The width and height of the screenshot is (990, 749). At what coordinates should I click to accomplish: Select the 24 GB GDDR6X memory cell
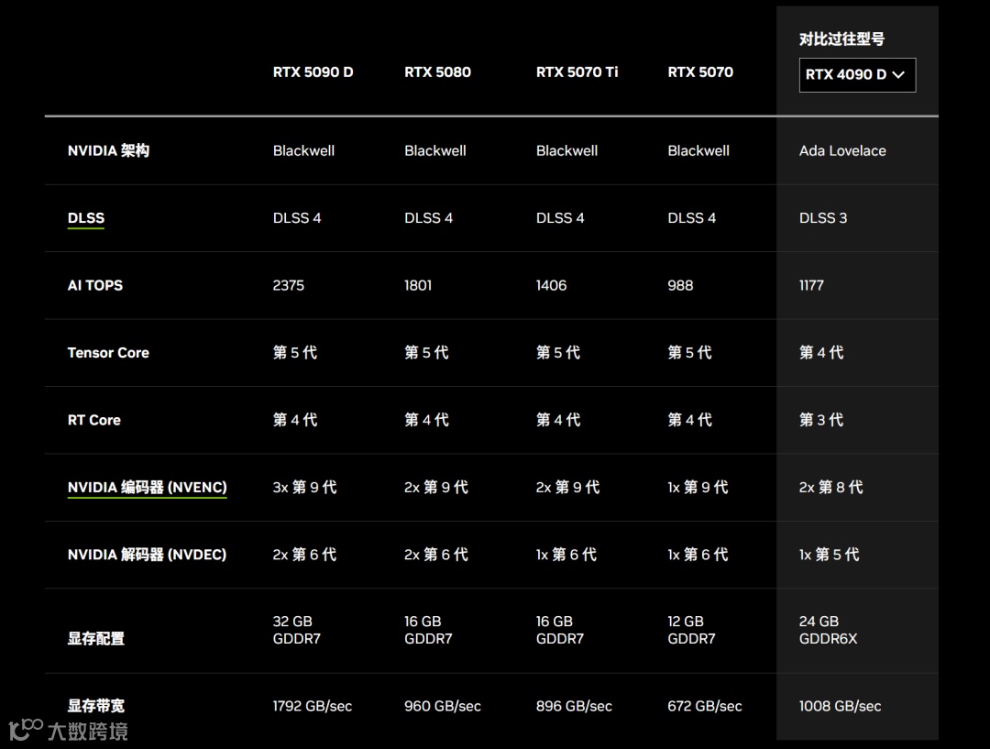pyautogui.click(x=829, y=630)
